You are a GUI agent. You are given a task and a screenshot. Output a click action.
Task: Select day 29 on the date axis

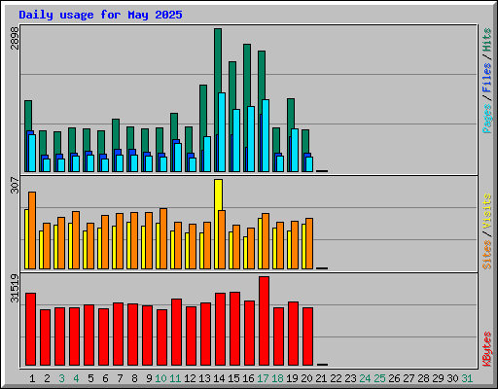438,378
